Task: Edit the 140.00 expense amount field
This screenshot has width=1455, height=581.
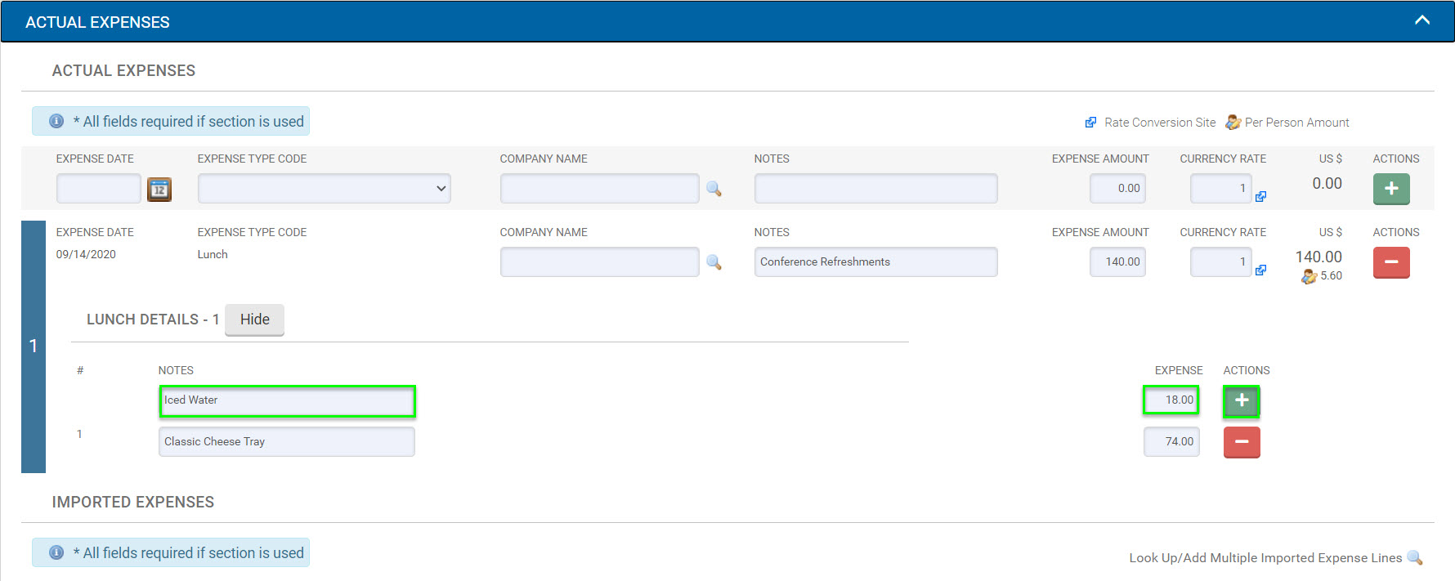Action: (1117, 262)
